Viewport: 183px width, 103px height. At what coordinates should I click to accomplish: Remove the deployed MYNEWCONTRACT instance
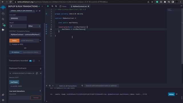click(x=41, y=73)
